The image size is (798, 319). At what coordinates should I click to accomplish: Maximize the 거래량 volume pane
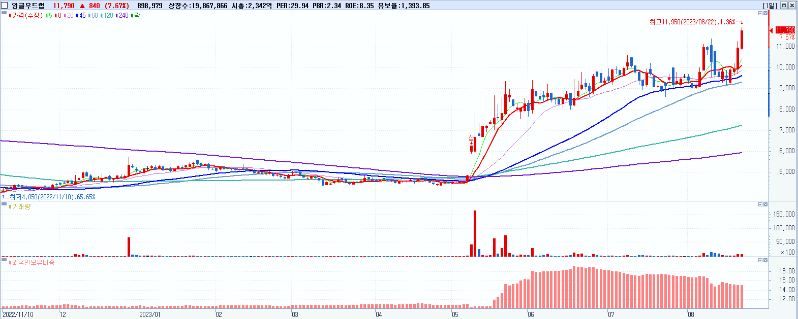tap(760, 204)
